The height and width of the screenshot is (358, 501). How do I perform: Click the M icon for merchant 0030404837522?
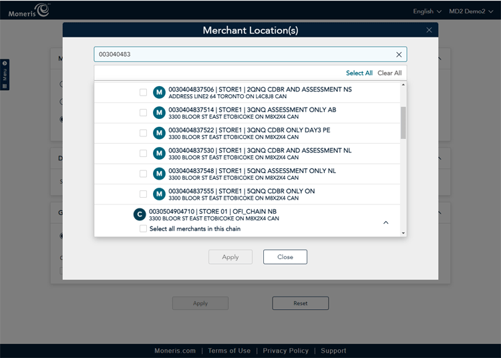(x=159, y=133)
